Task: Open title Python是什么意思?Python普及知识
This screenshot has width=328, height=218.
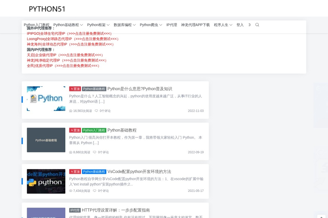Action: 140,89
